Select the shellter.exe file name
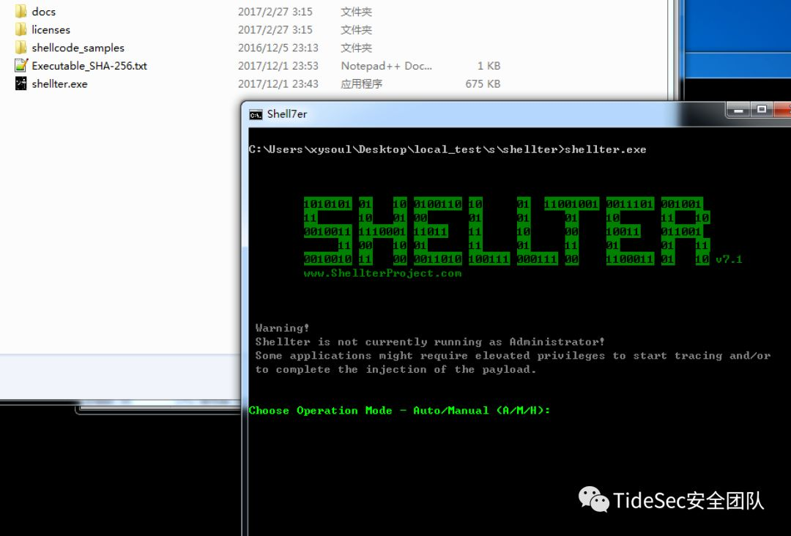Viewport: 791px width, 536px height. pos(59,83)
